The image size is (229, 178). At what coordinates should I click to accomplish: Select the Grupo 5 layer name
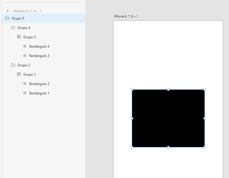click(x=18, y=18)
